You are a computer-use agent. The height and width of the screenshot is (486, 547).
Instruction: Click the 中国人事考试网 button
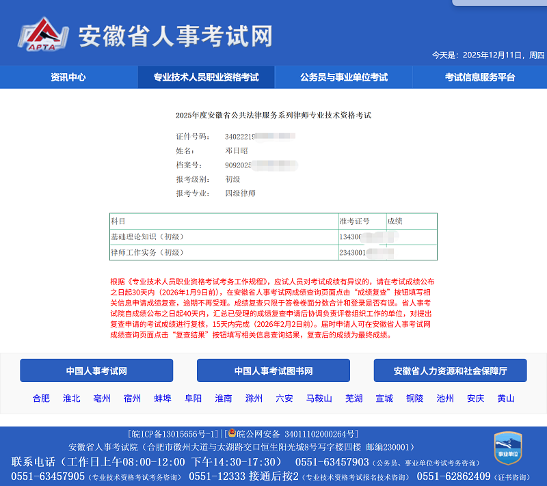point(96,370)
